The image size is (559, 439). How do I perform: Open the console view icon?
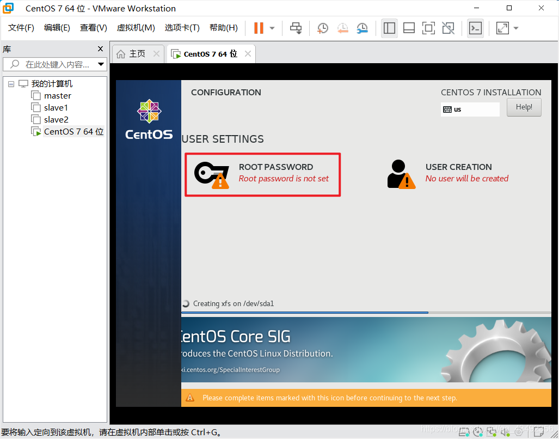475,28
